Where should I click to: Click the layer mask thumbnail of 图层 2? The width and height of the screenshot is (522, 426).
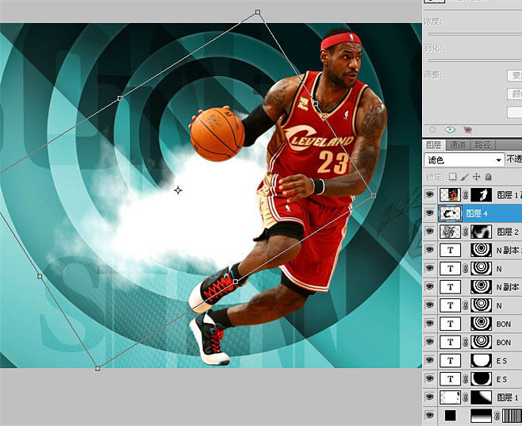click(481, 232)
